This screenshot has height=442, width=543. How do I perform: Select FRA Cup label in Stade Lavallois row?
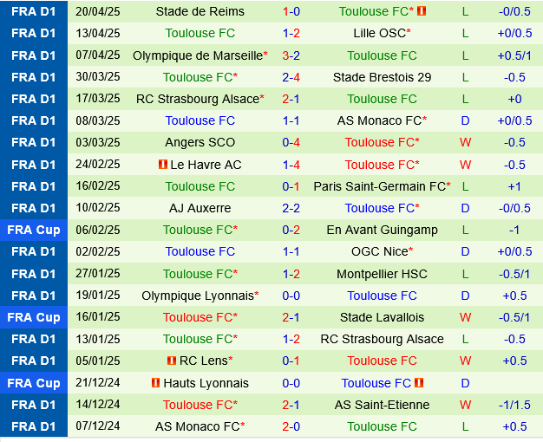click(34, 317)
